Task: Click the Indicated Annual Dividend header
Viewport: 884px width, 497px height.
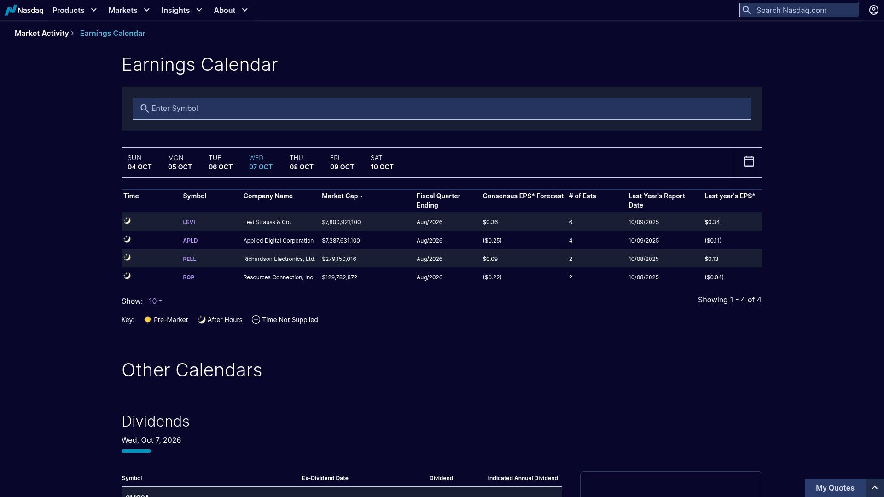Action: [523, 478]
